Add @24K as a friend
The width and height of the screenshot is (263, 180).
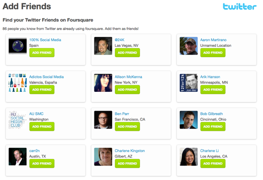pyautogui.click(x=127, y=53)
